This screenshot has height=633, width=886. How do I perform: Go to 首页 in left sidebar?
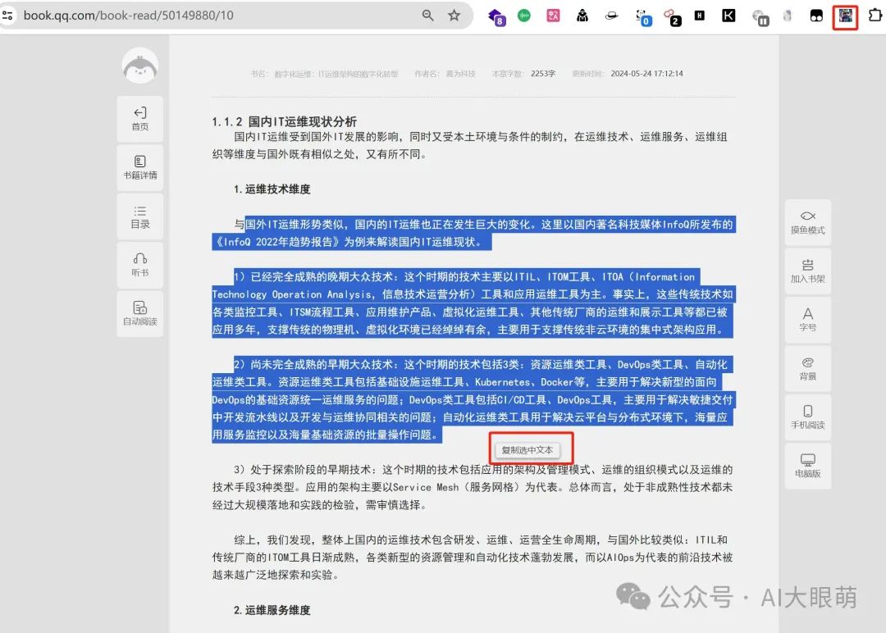point(140,119)
